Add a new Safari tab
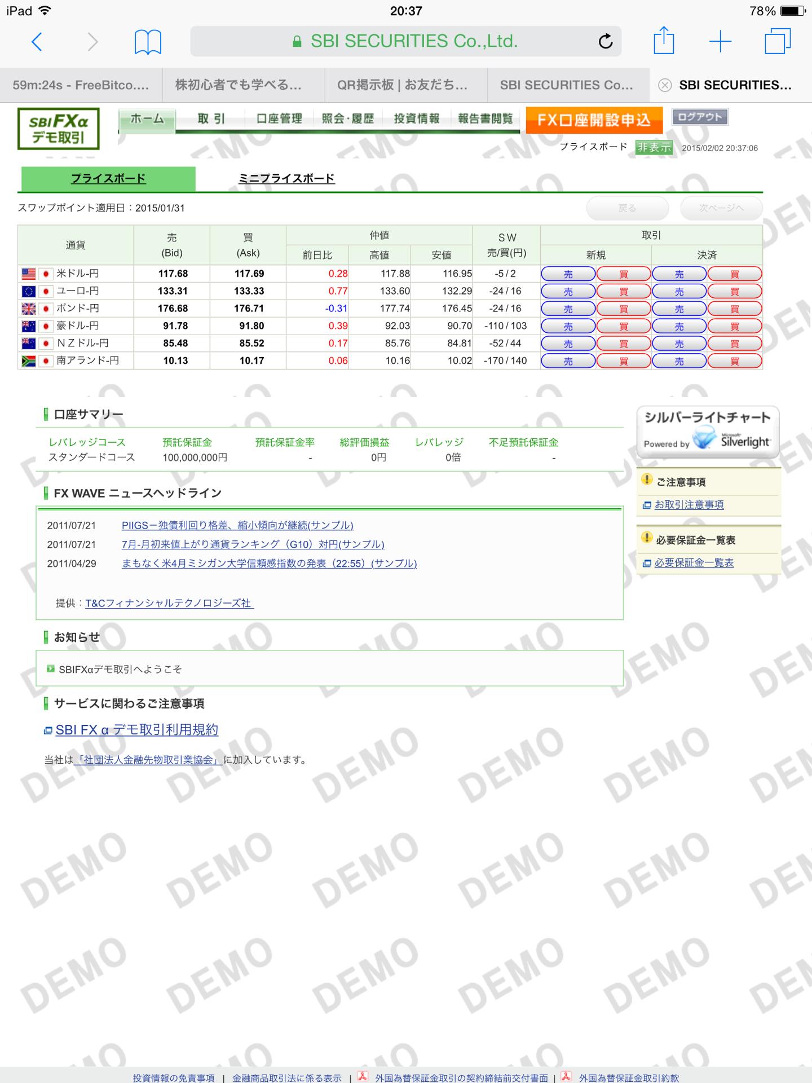Screen dimensions: 812x1083 pyautogui.click(x=720, y=42)
